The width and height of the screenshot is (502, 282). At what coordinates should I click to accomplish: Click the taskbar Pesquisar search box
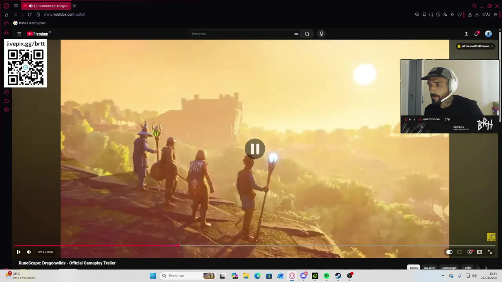pyautogui.click(x=188, y=276)
